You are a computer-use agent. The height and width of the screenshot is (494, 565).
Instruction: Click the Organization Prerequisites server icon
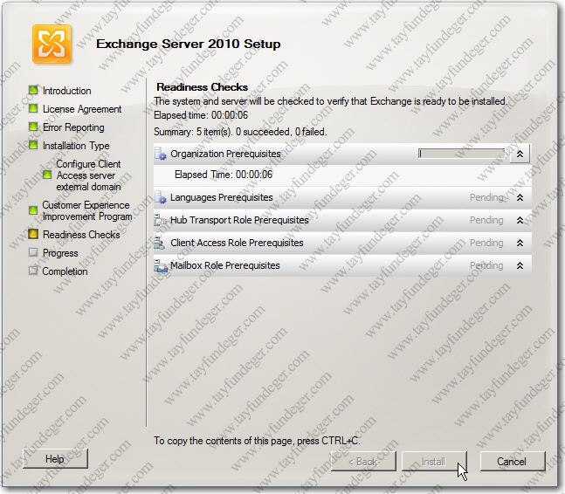click(x=161, y=154)
